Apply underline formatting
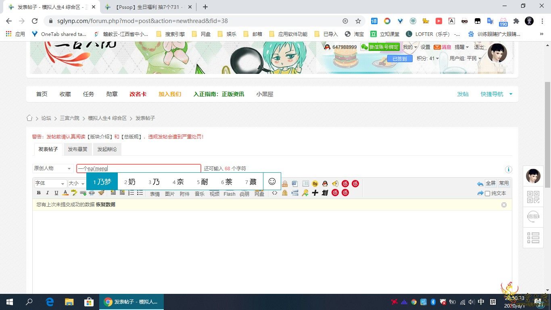Image resolution: width=551 pixels, height=310 pixels. click(56, 193)
